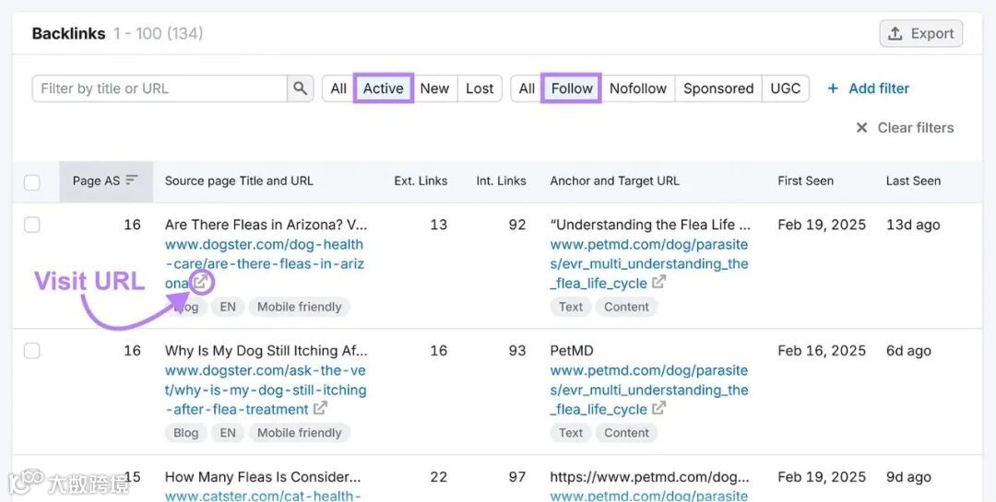
Task: Click the EN tag in the Are There Fleas row
Action: click(x=228, y=307)
